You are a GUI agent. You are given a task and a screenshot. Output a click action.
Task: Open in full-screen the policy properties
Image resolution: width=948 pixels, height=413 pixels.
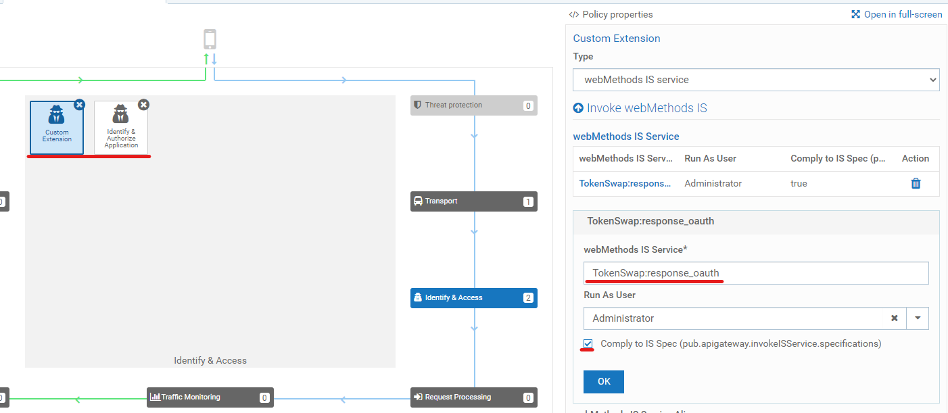pos(896,14)
